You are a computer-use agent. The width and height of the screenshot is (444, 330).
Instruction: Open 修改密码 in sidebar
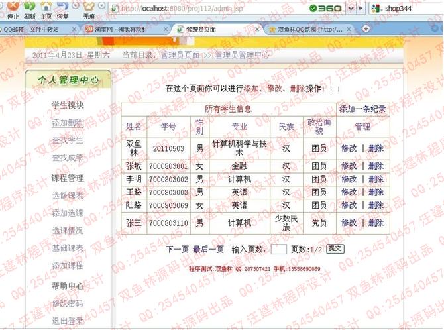tap(68, 303)
